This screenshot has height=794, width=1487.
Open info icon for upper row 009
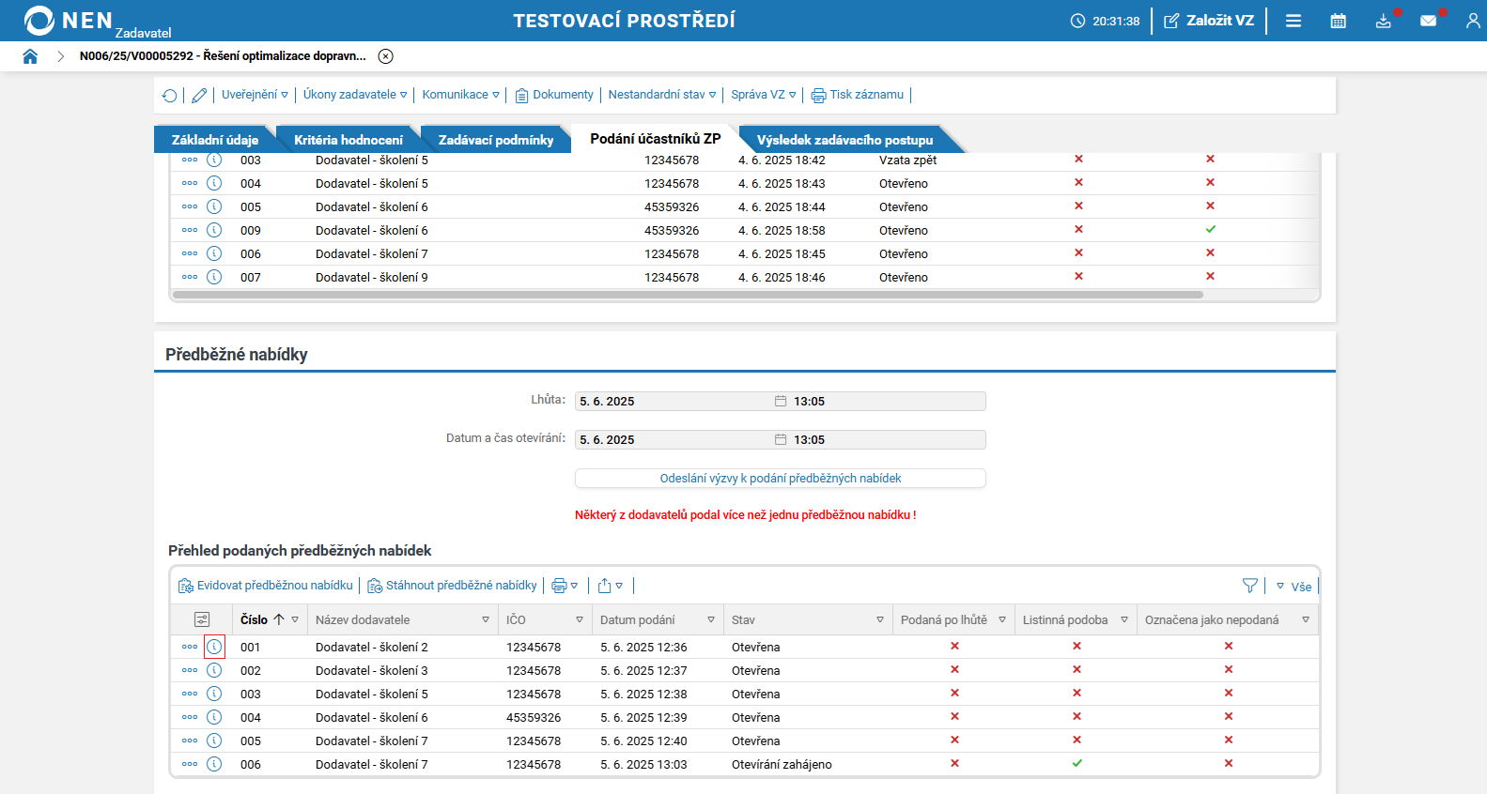tap(214, 230)
